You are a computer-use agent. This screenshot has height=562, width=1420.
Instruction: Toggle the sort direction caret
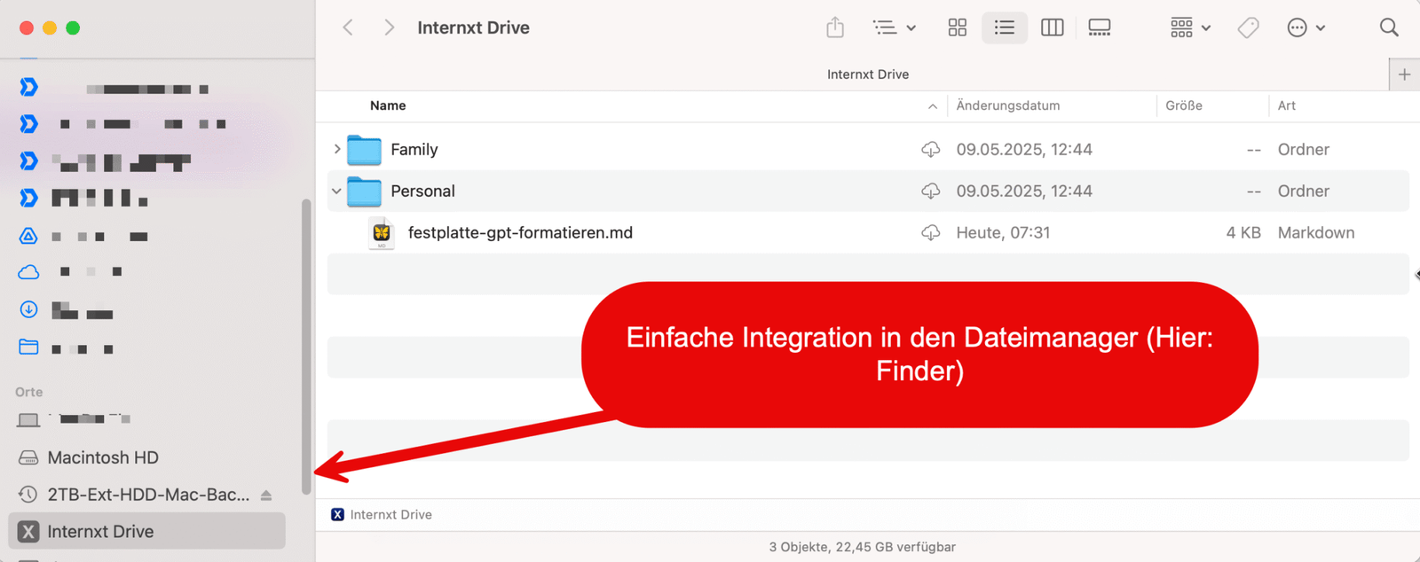(932, 106)
